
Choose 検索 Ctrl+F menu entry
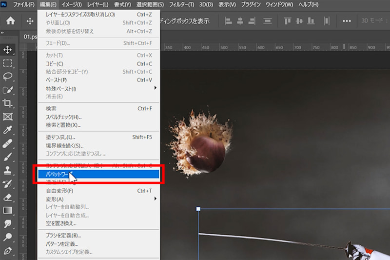(x=98, y=108)
